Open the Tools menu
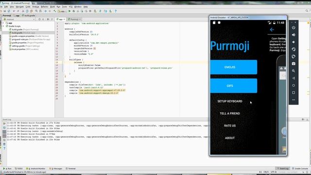311x175 pixels. 65,7
